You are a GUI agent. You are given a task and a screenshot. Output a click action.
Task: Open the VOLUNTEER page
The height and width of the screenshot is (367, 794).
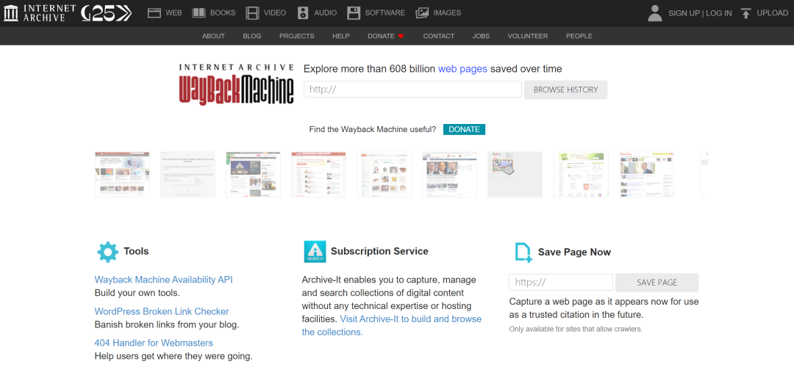[528, 36]
